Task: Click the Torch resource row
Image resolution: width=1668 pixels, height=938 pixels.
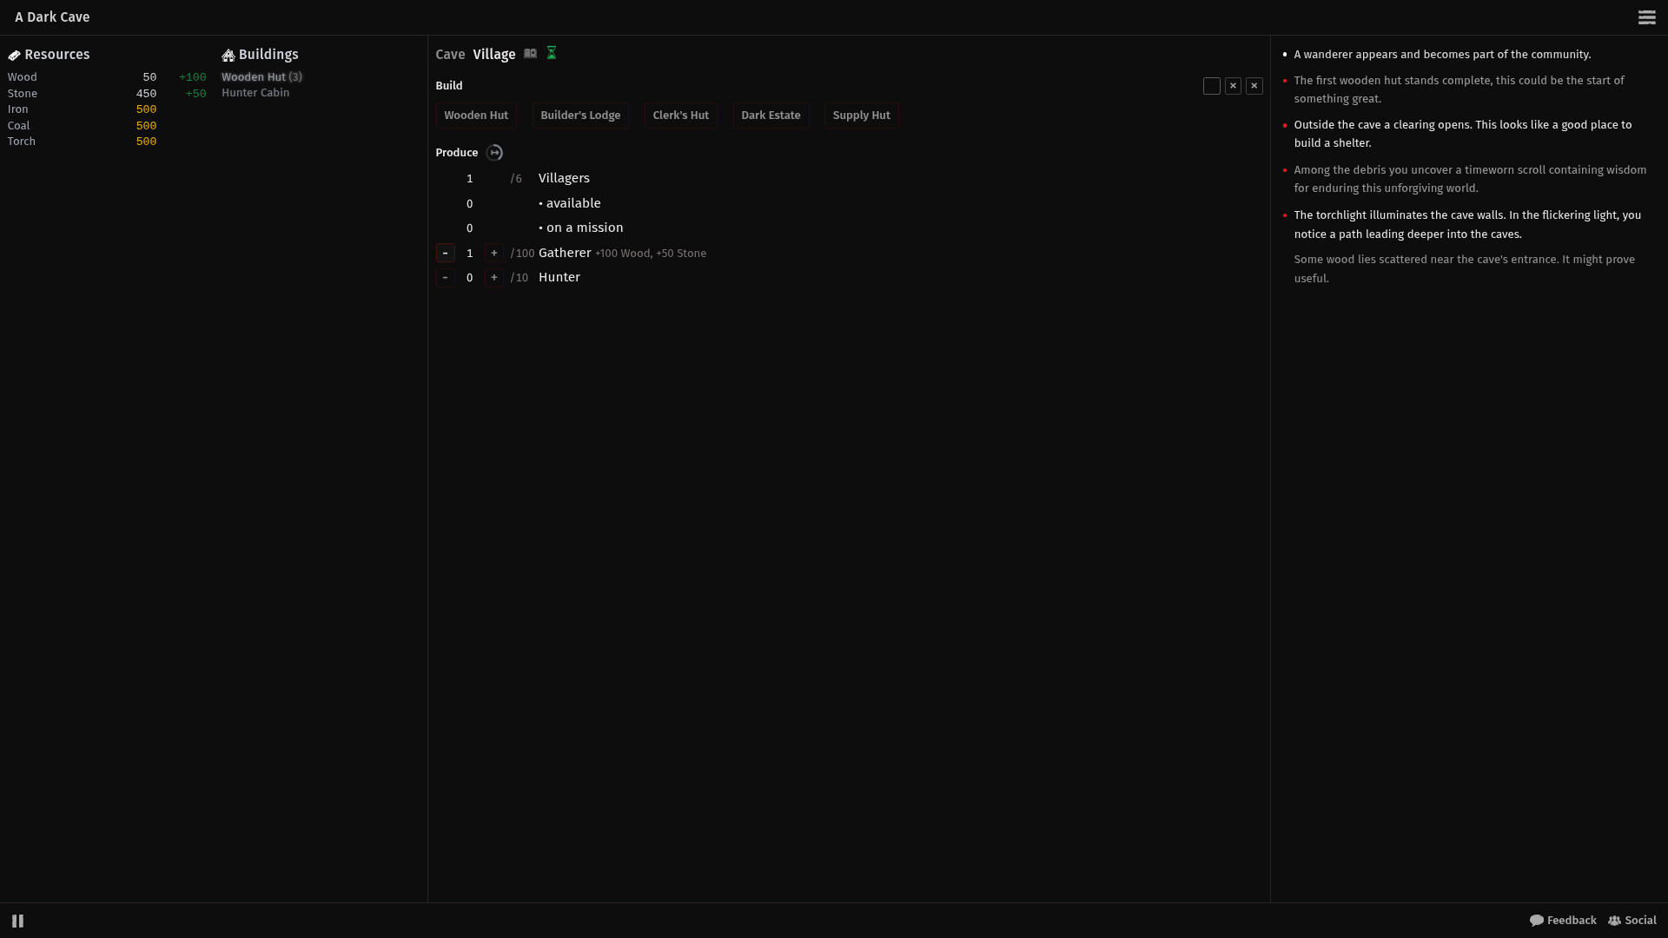Action: click(107, 142)
